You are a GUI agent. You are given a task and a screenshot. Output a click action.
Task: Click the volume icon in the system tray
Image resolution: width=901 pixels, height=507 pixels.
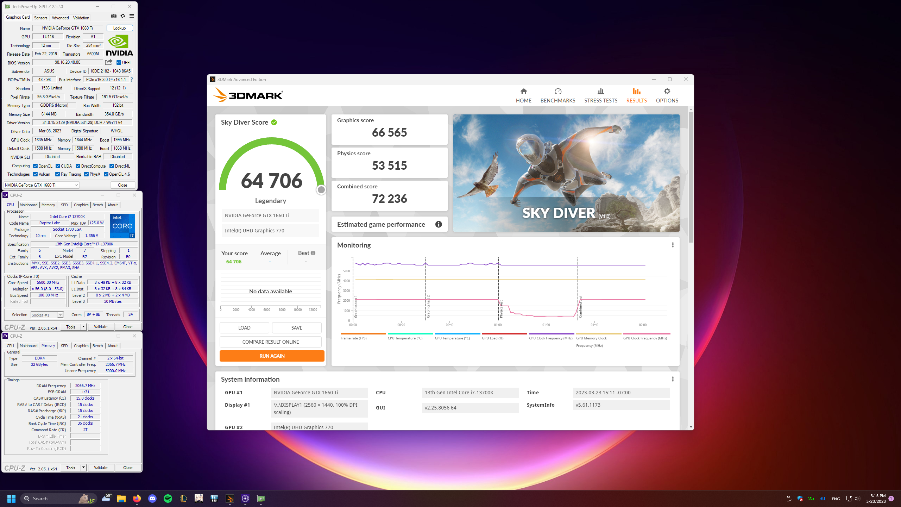coord(857,499)
